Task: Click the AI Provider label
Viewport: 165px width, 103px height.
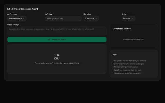Action: click(x=12, y=14)
